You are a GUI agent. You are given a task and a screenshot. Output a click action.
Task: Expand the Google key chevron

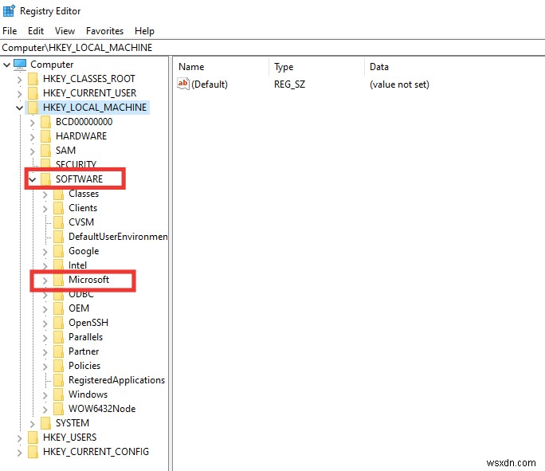tap(45, 252)
